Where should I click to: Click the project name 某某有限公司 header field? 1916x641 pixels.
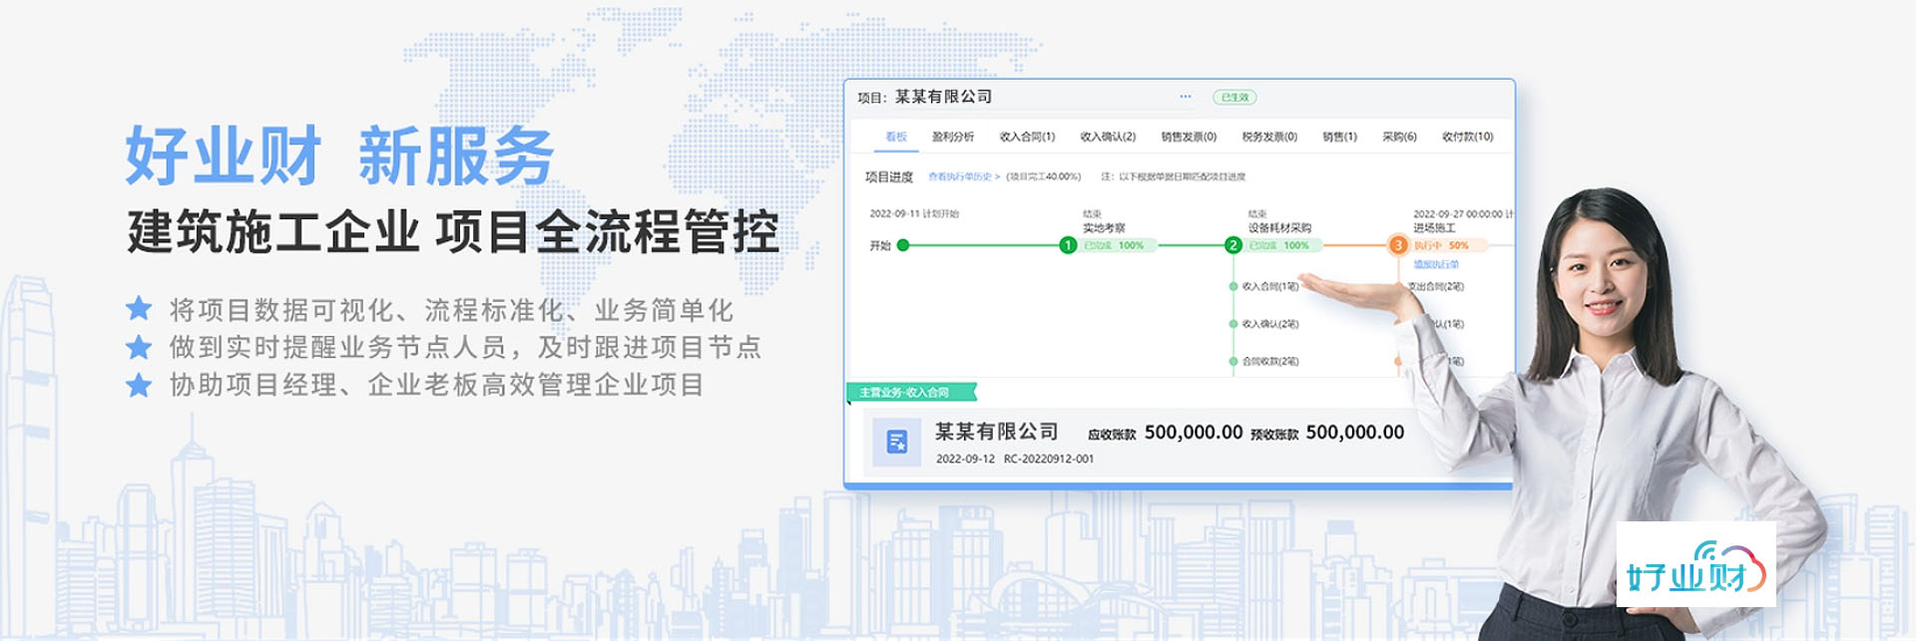[943, 97]
